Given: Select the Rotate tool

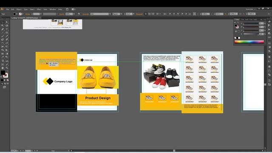Looking at the screenshot, I should [3, 43].
